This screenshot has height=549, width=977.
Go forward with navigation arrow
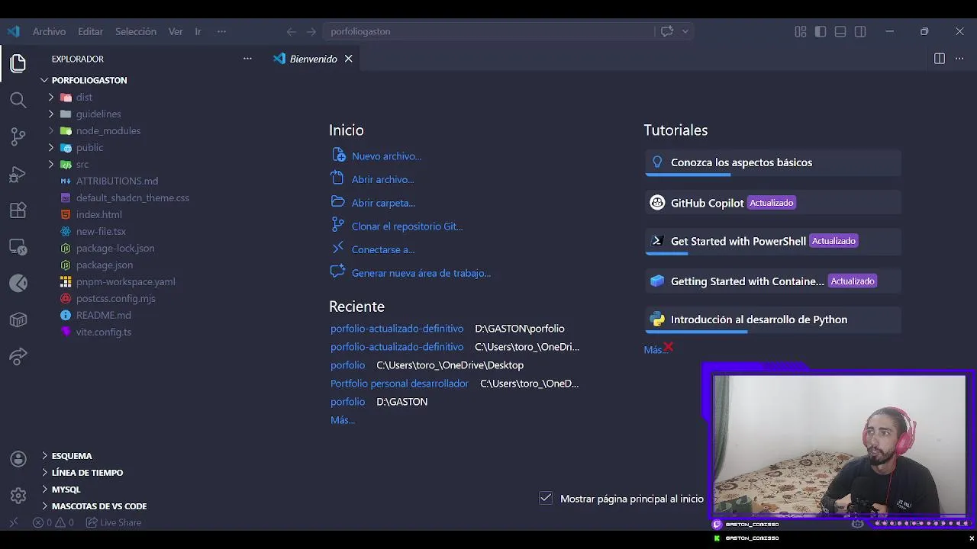pos(311,31)
